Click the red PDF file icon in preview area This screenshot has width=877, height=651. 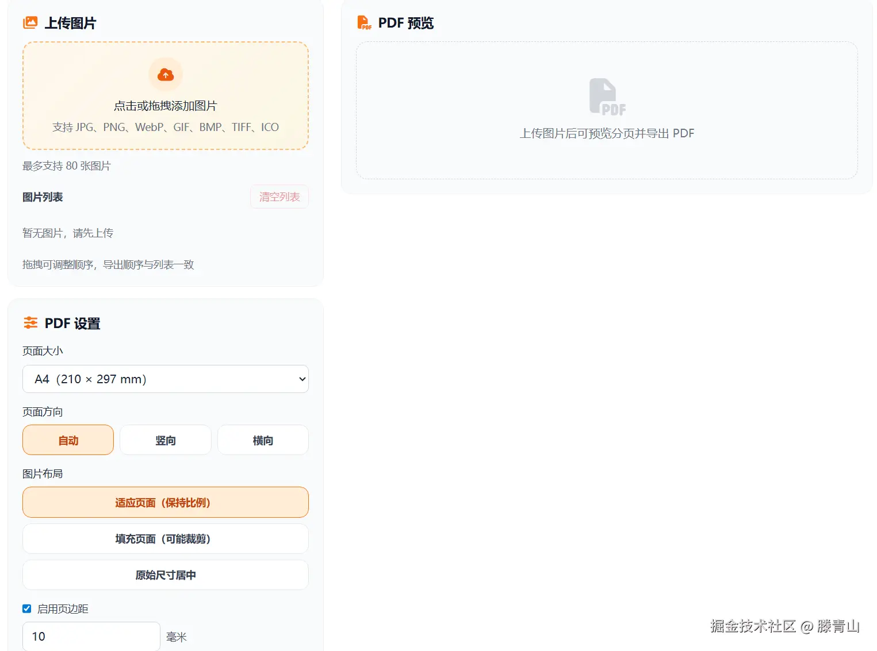point(606,97)
